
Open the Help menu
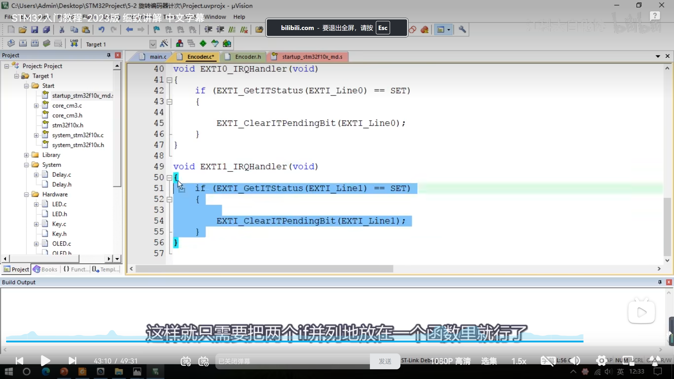tap(239, 17)
